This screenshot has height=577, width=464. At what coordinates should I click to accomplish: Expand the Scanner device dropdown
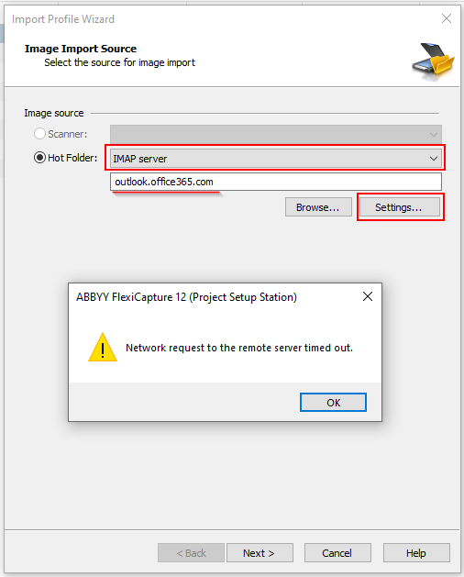pyautogui.click(x=276, y=134)
